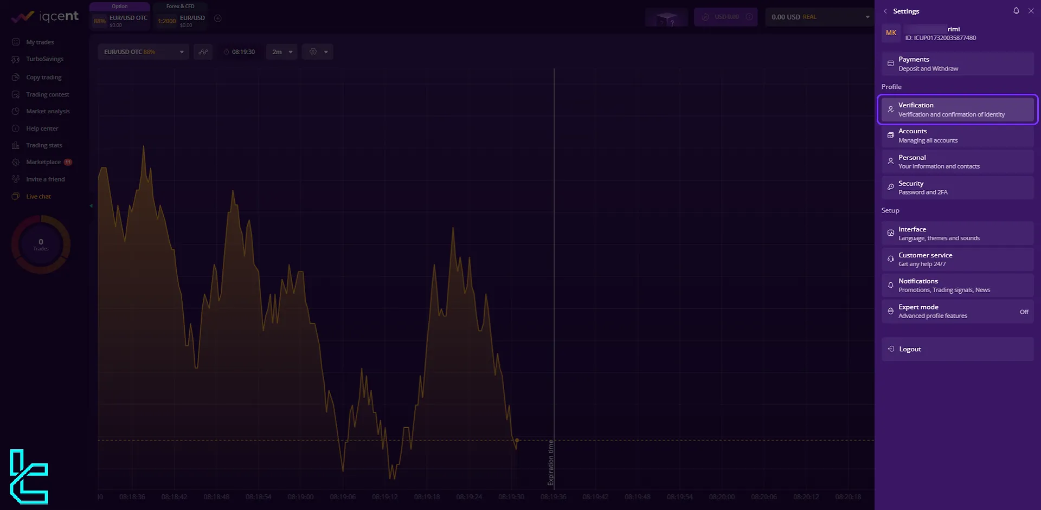Expand the EUR/USD OTC 88% asset dropdown
Viewport: 1041px width, 510px height.
point(143,52)
